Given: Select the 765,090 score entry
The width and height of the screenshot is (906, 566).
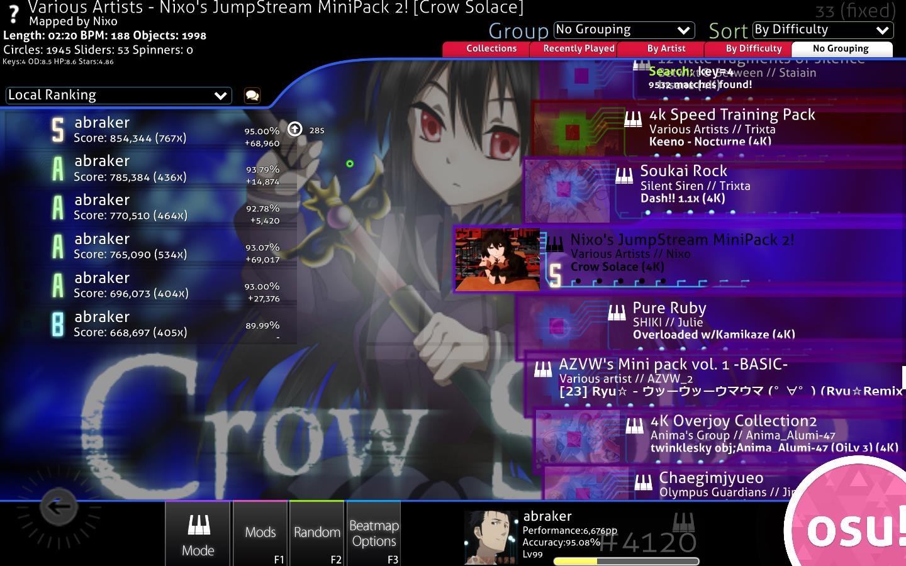Looking at the screenshot, I should pyautogui.click(x=151, y=247).
